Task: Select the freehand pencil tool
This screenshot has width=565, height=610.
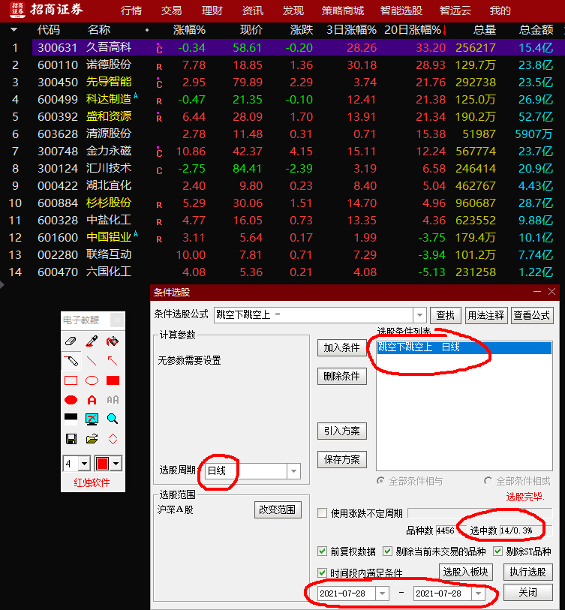Action: (x=71, y=361)
